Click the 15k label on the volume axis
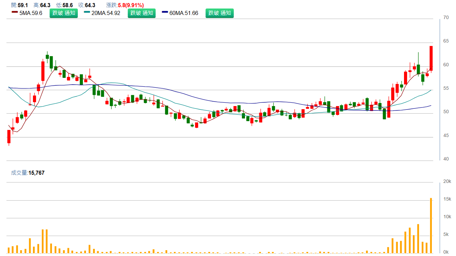The image size is (456, 256). pos(448,199)
